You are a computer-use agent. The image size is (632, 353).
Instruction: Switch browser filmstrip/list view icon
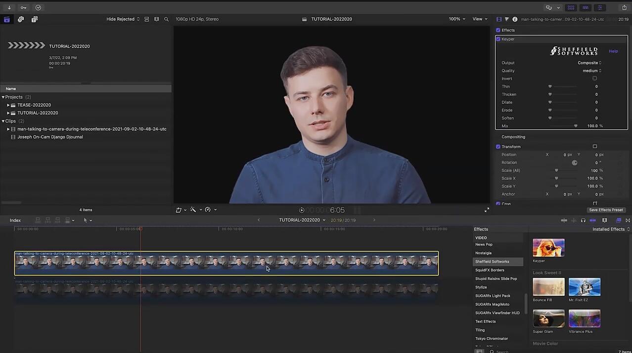click(156, 19)
